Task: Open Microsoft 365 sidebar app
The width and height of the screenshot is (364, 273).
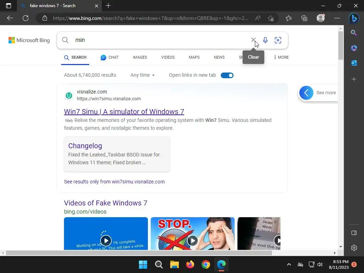Action: (x=354, y=48)
